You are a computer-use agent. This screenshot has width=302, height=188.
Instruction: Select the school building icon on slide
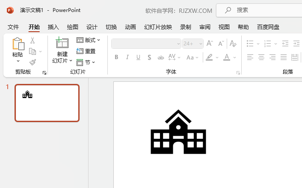178,132
